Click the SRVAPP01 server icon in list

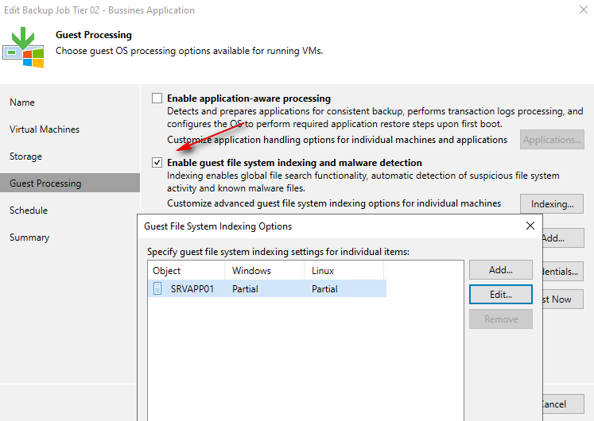[x=157, y=289]
